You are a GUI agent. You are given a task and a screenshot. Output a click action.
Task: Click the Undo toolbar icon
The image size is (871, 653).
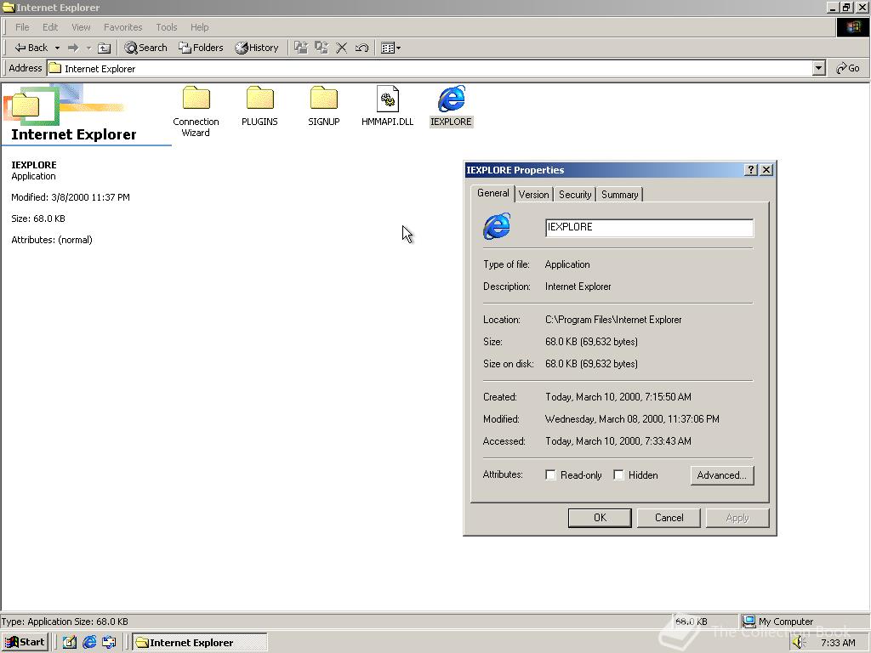361,48
